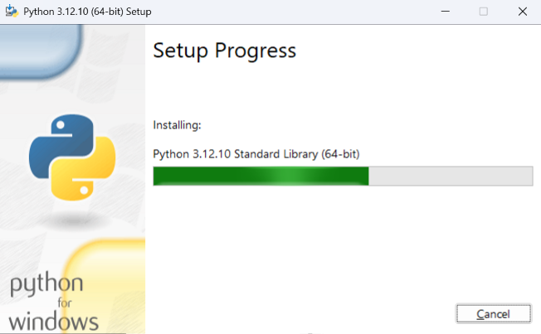541x334 pixels.
Task: Cancel the Python installation
Action: coord(494,313)
